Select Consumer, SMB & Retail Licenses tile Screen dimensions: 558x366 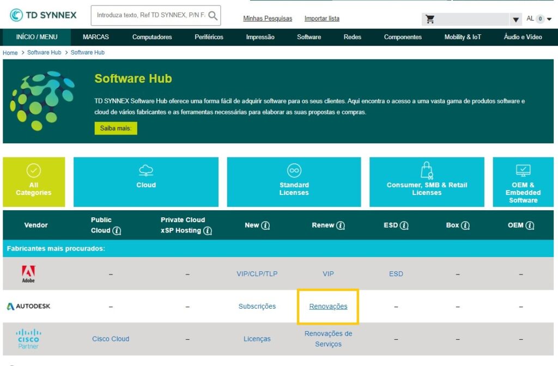pos(427,182)
